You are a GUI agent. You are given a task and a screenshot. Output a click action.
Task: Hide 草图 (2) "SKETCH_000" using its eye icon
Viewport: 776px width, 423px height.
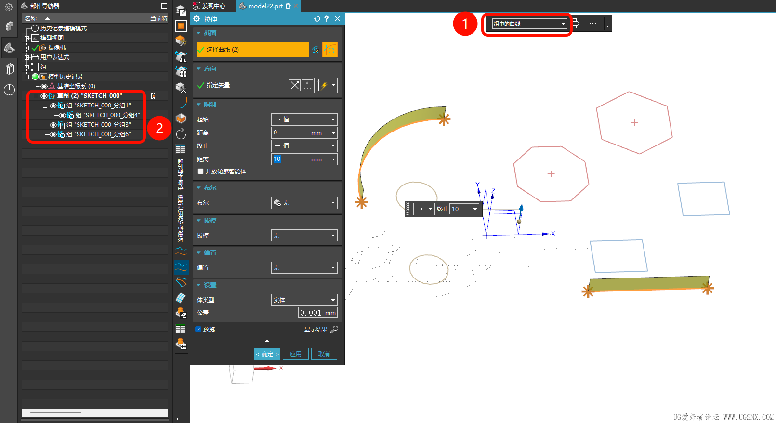click(44, 96)
